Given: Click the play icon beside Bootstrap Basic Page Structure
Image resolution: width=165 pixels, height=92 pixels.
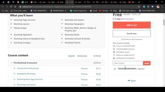Looking at the screenshot, I should 14,79.
